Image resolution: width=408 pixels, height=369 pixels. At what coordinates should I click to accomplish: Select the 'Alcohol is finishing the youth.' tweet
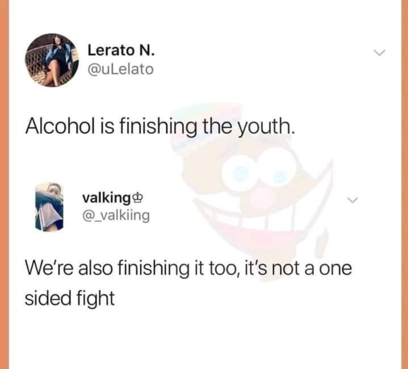[x=160, y=127]
